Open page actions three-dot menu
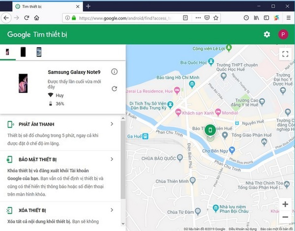295x231 pixels. (198, 18)
